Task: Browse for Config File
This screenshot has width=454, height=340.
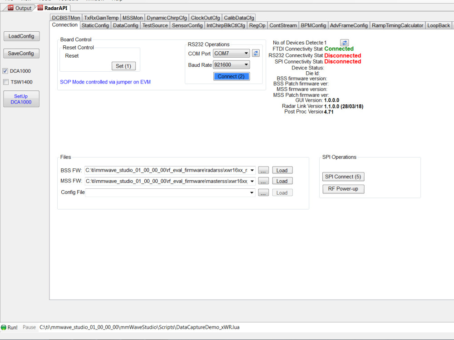Action: (263, 192)
